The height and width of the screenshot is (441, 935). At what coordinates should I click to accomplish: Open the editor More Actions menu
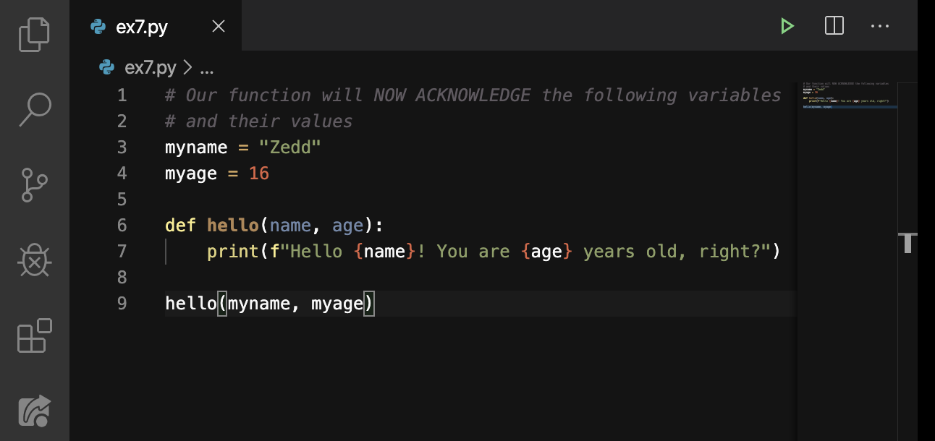[880, 25]
